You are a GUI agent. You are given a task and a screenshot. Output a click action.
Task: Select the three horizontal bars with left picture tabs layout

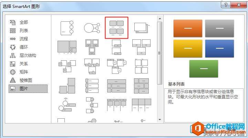[92, 86]
